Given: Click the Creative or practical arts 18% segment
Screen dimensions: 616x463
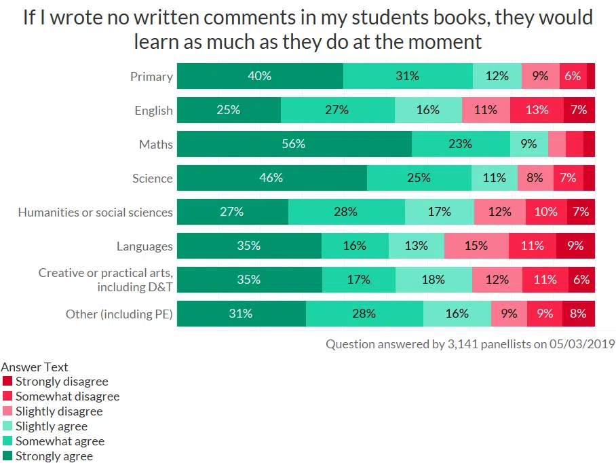Looking at the screenshot, I should (434, 280).
